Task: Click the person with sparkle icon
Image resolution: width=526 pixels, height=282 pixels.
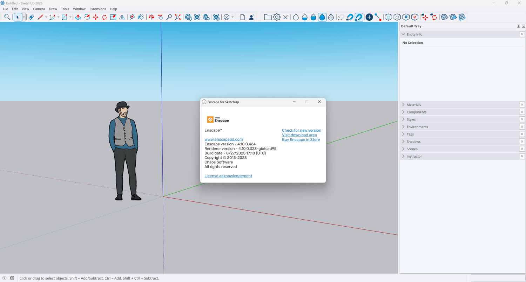Action: tap(251, 17)
